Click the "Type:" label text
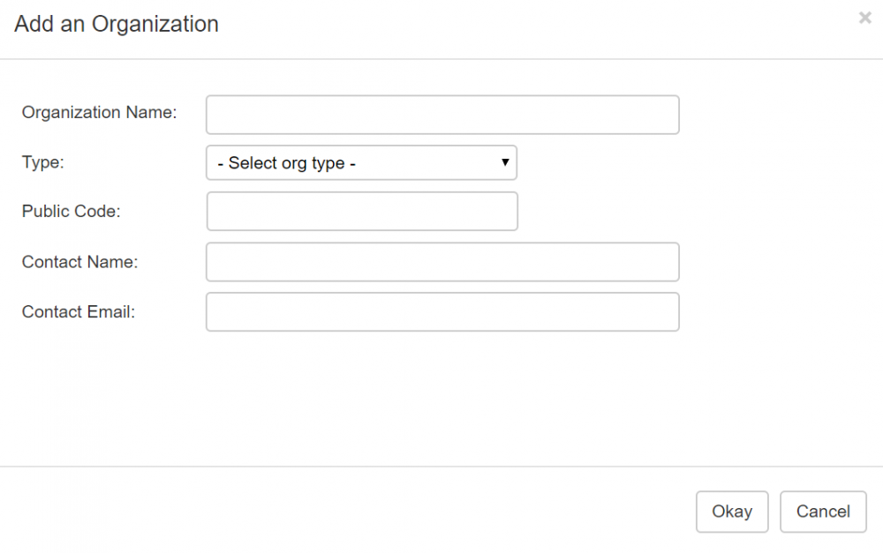Image resolution: width=883 pixels, height=553 pixels. click(x=43, y=162)
